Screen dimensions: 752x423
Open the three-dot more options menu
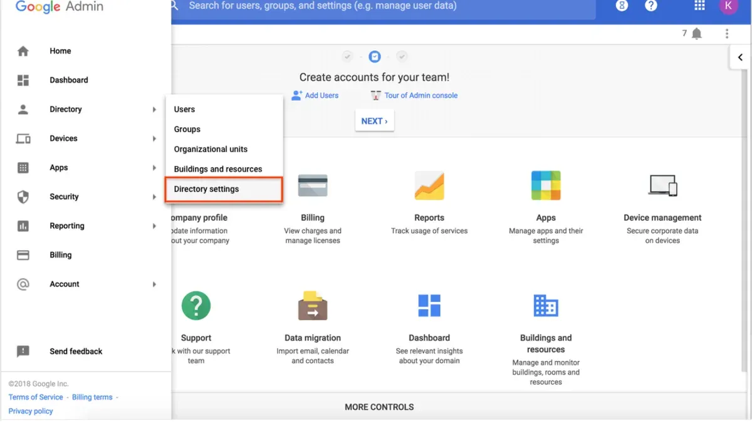coord(727,34)
